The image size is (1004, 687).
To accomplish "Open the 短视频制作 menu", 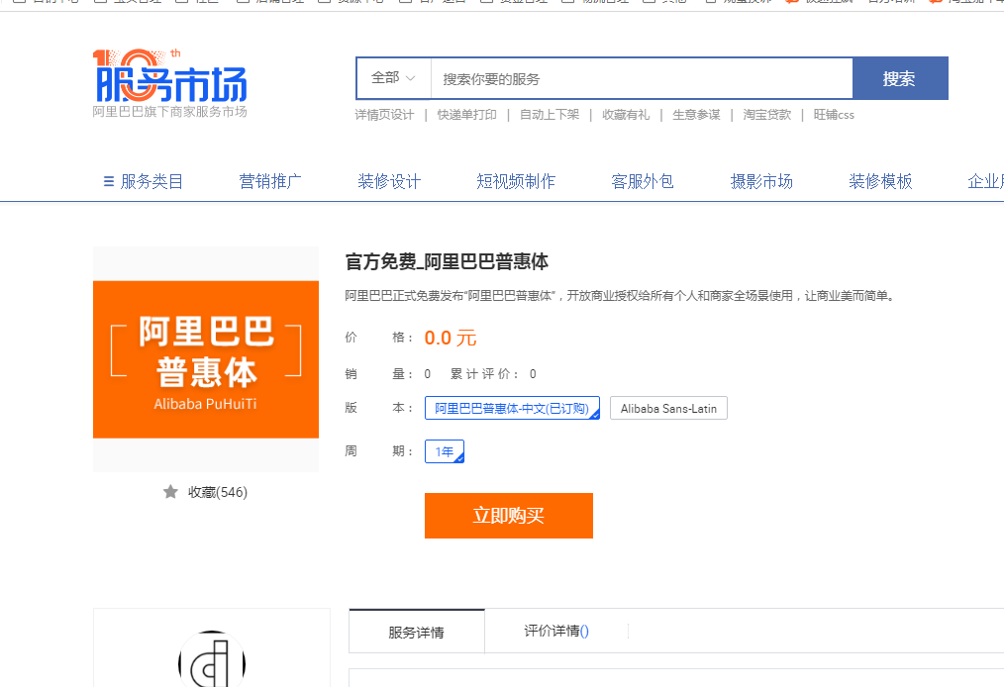I will click(x=516, y=182).
